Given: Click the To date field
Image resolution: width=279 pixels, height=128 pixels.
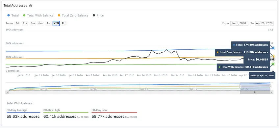Looking at the screenshot, I should pos(265,23).
